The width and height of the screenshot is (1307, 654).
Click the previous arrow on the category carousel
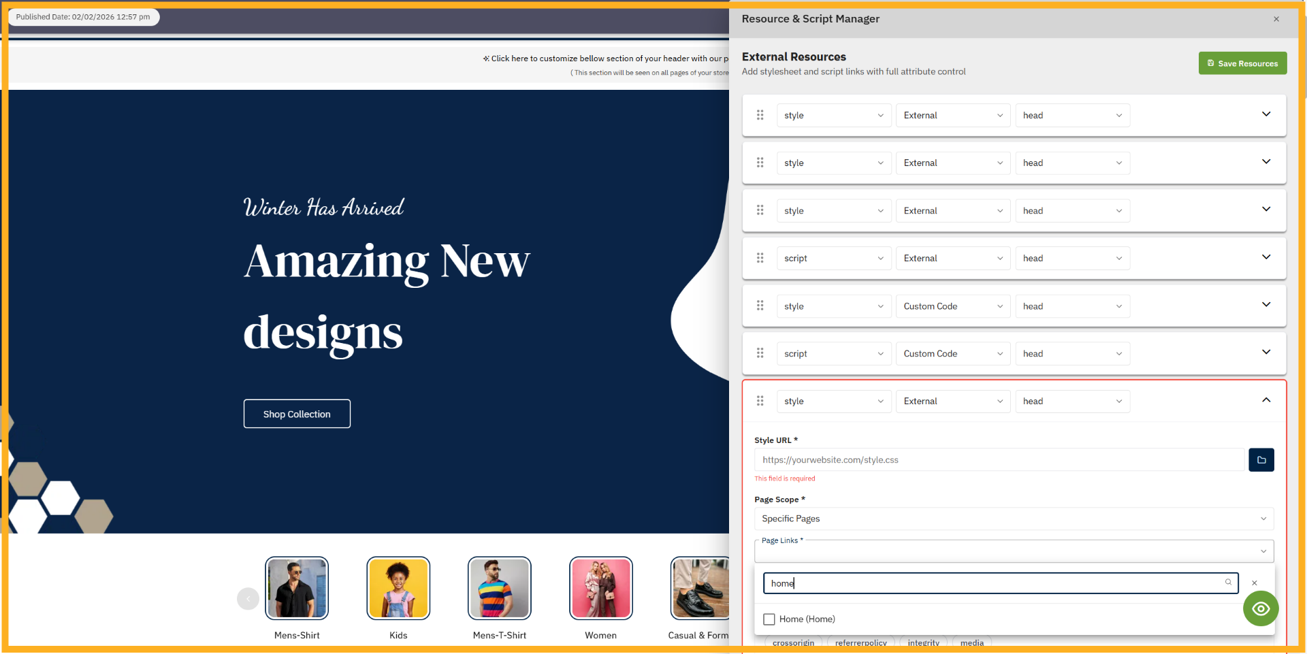click(x=248, y=598)
